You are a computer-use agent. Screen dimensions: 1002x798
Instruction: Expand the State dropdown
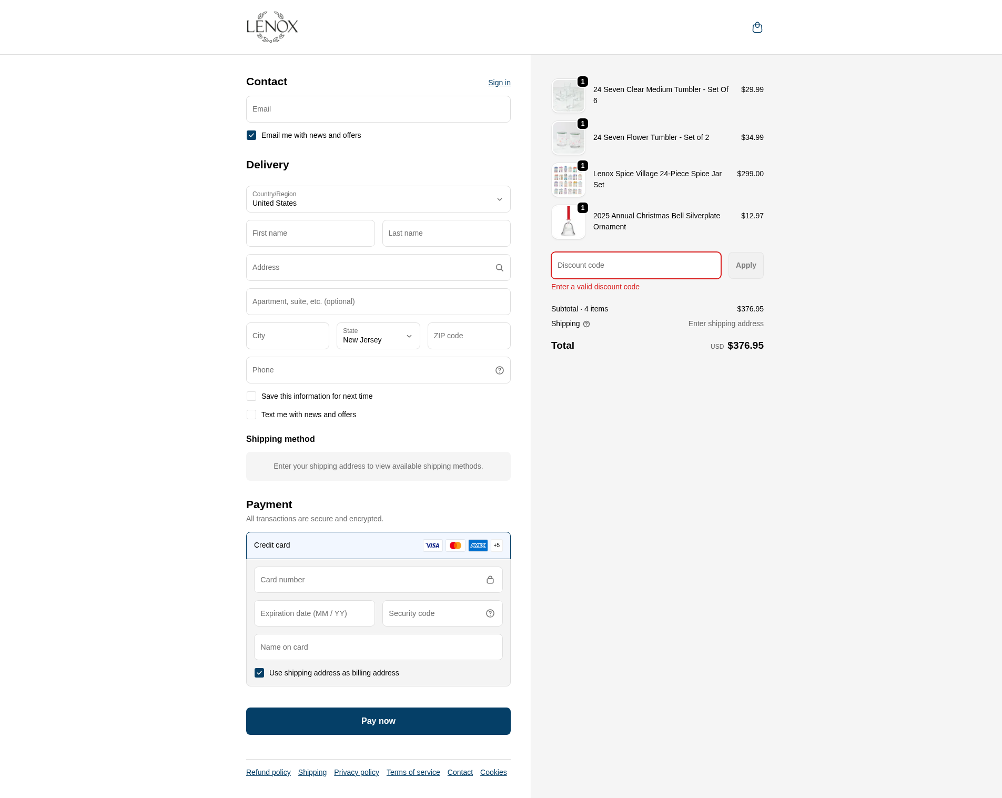pos(378,336)
